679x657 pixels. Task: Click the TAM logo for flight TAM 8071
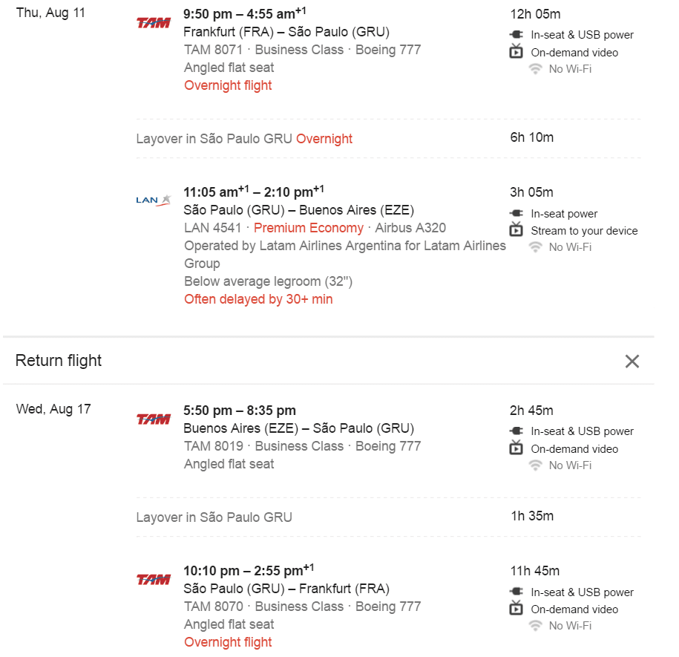coord(154,23)
